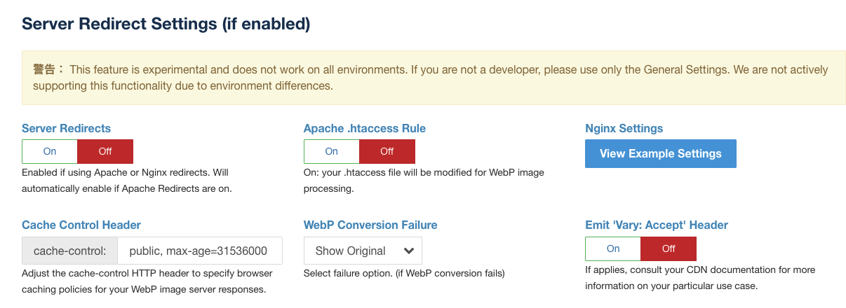The height and width of the screenshot is (308, 846).
Task: Click the Apache .htaccess Rule label
Action: 365,129
